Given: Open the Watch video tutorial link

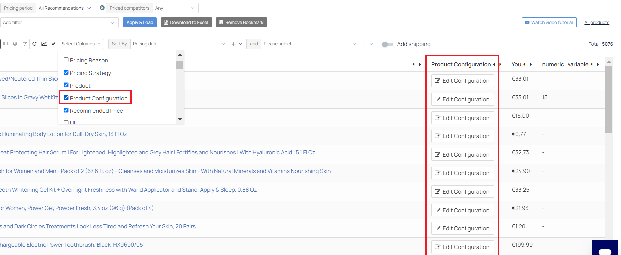Looking at the screenshot, I should (x=549, y=22).
